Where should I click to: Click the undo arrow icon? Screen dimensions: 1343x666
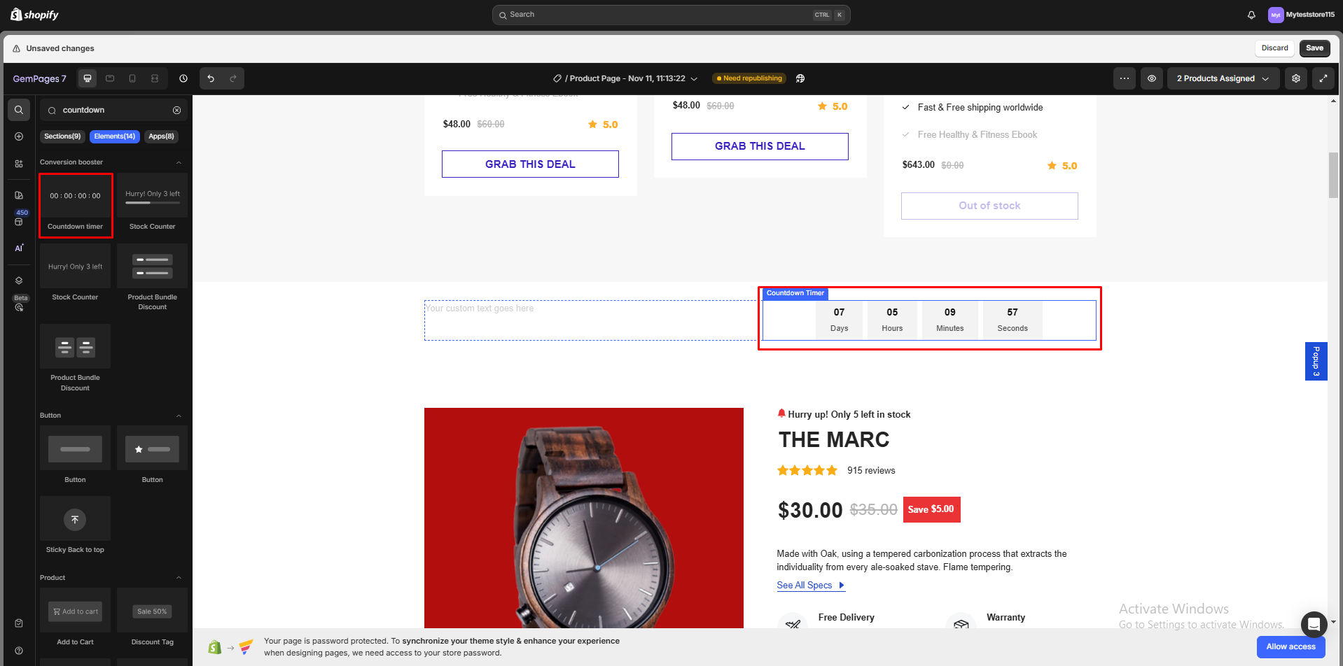(x=211, y=78)
